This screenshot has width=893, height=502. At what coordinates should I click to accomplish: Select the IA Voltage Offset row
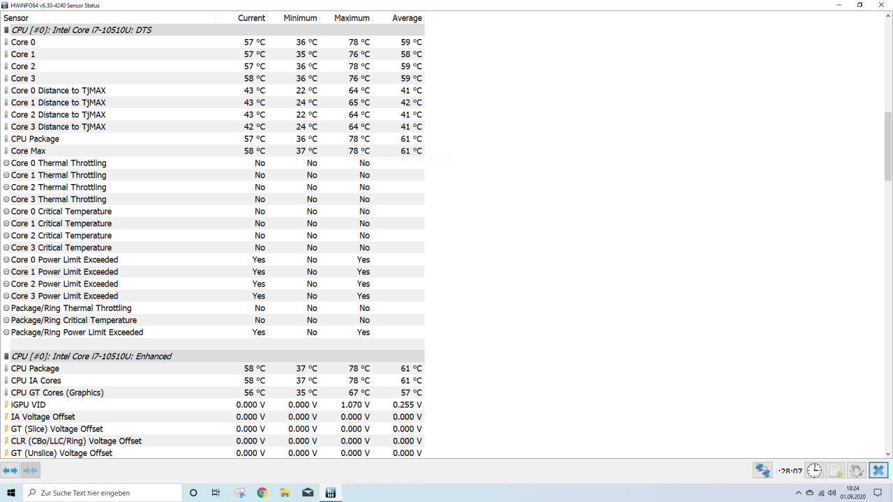click(x=212, y=417)
